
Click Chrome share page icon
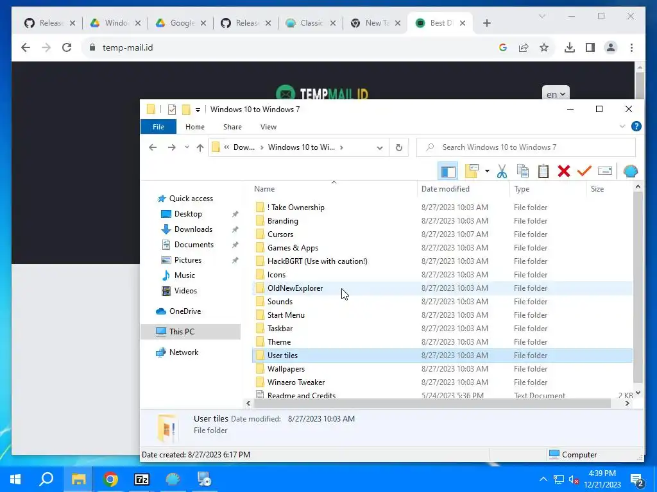coord(524,47)
